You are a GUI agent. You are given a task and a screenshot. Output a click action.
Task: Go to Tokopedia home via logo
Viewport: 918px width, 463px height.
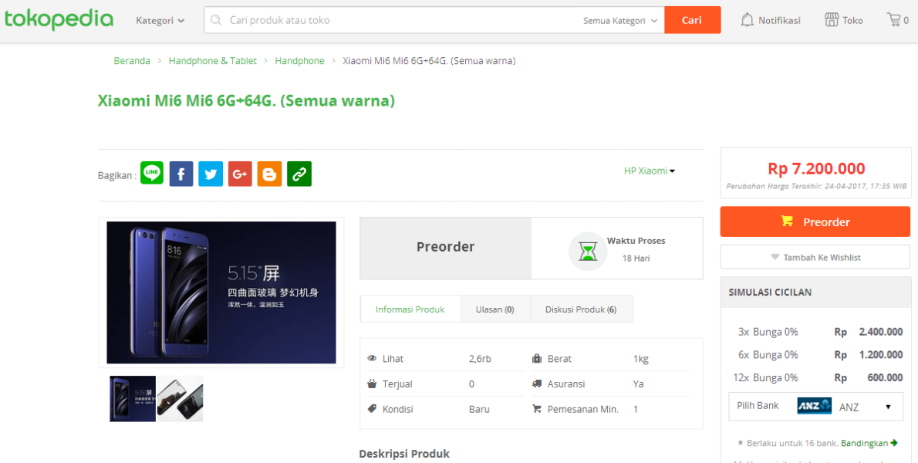tap(59, 19)
